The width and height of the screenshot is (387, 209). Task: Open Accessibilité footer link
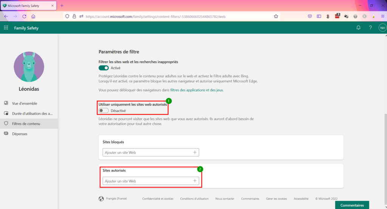pyautogui.click(x=301, y=199)
